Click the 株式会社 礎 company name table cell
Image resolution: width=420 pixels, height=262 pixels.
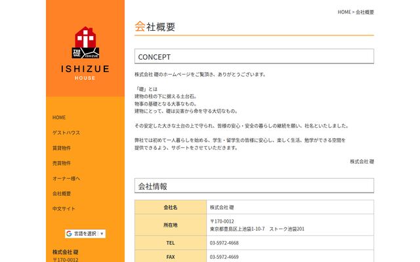[x=290, y=207]
